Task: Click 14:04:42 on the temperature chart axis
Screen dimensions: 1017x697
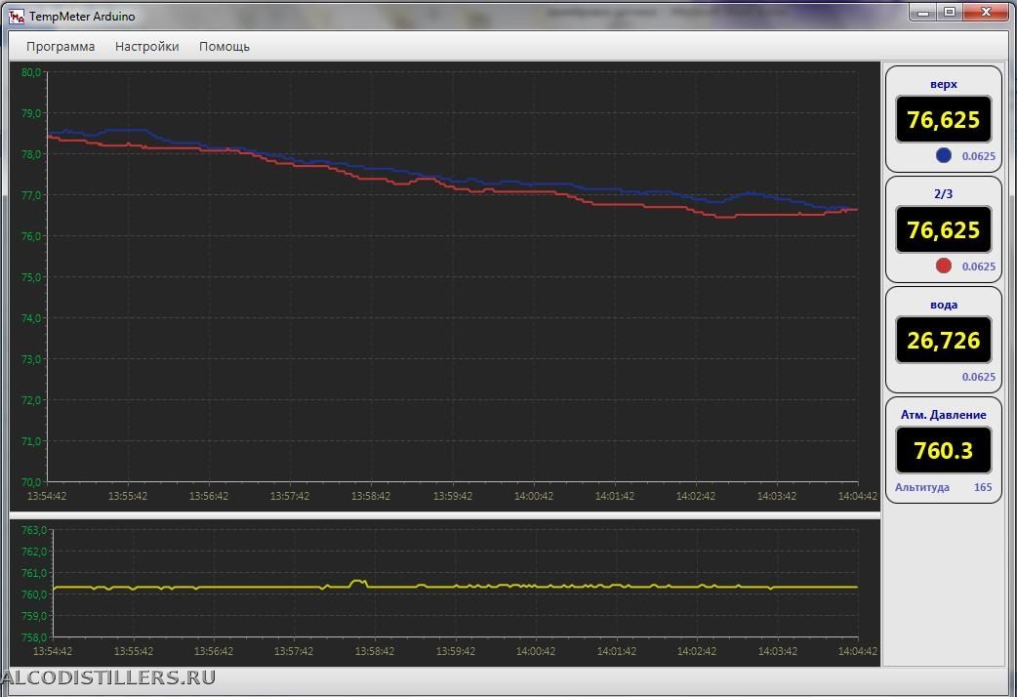Action: (858, 496)
